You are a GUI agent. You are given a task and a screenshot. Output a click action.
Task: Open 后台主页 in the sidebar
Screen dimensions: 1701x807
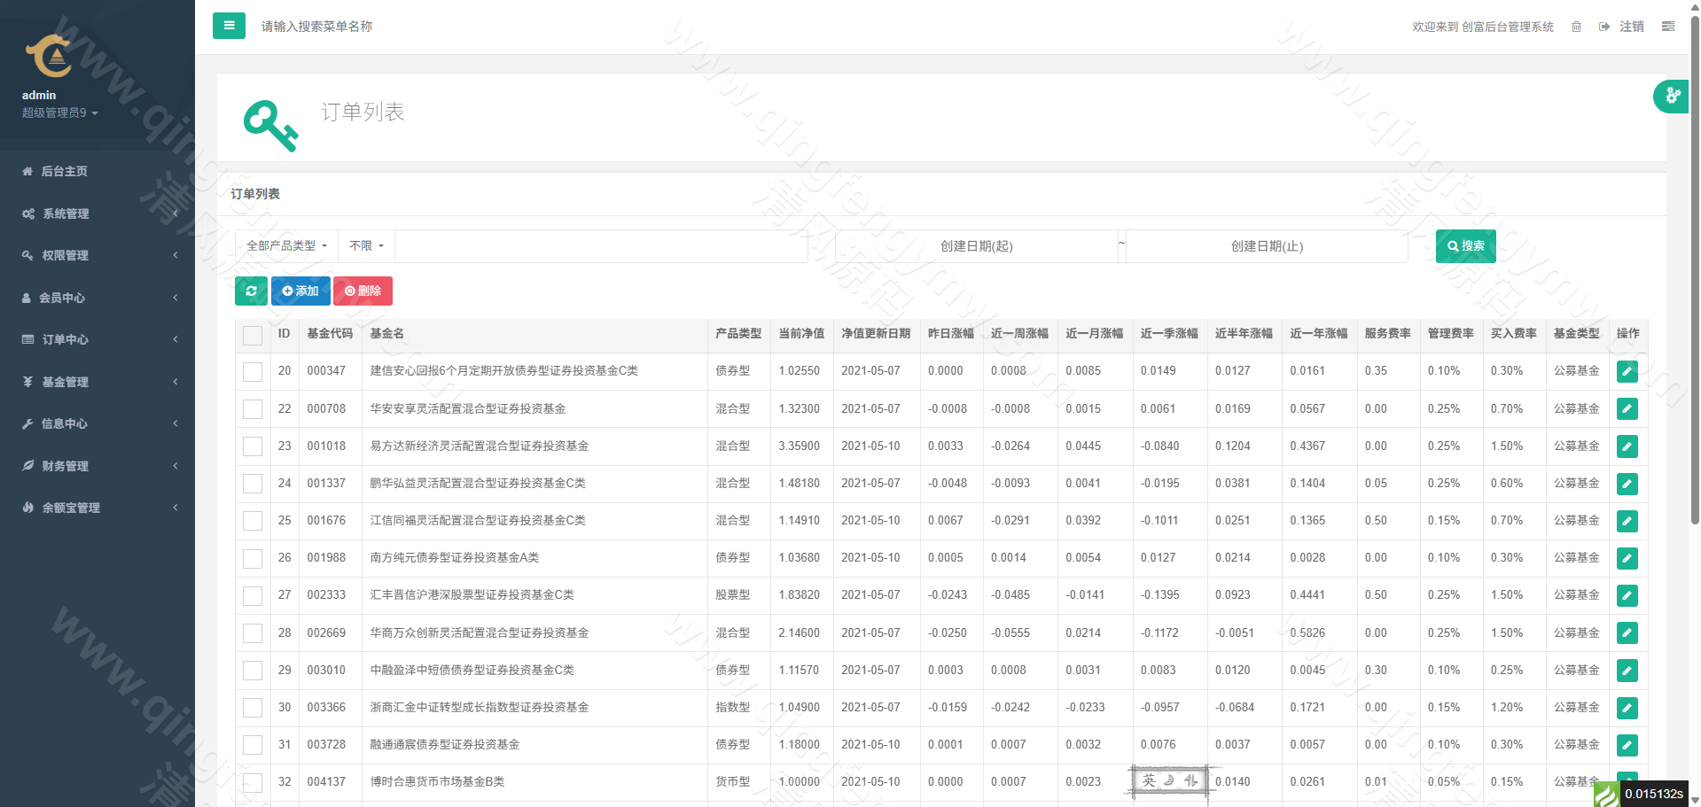(x=64, y=171)
